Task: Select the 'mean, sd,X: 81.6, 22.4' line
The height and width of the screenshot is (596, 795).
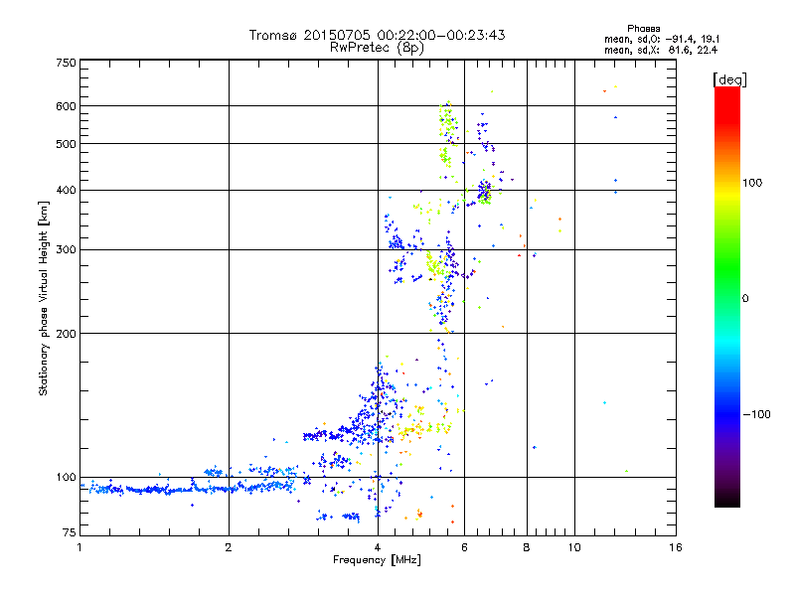Action: click(x=661, y=50)
